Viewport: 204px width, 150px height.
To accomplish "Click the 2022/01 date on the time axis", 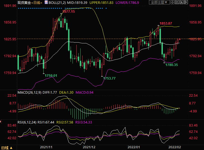I will 133,148.
